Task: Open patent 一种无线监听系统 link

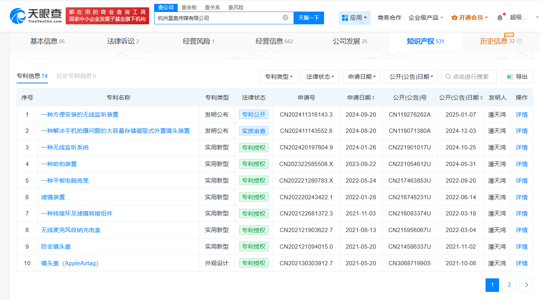Action: (65, 147)
